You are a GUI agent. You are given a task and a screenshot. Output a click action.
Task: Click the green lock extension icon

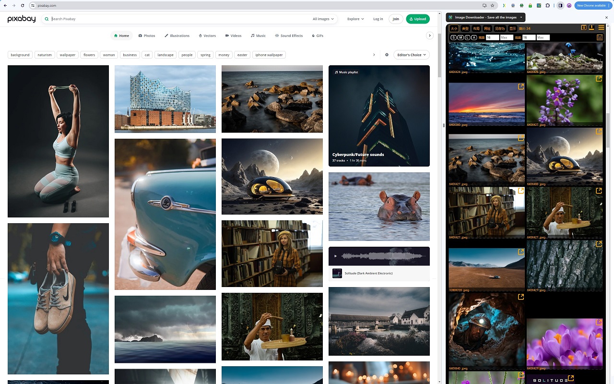point(530,5)
